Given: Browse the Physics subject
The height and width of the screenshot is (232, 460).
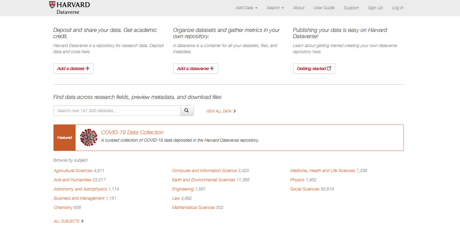Looking at the screenshot, I should [x=297, y=180].
